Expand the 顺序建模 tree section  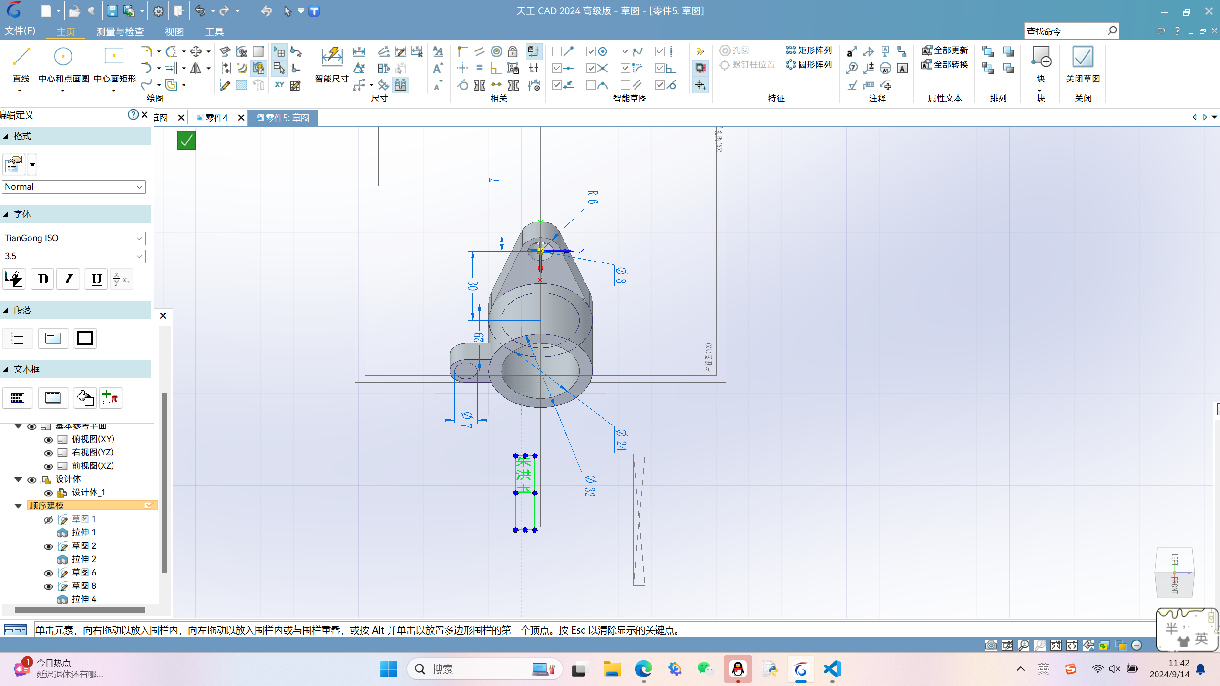pos(19,505)
